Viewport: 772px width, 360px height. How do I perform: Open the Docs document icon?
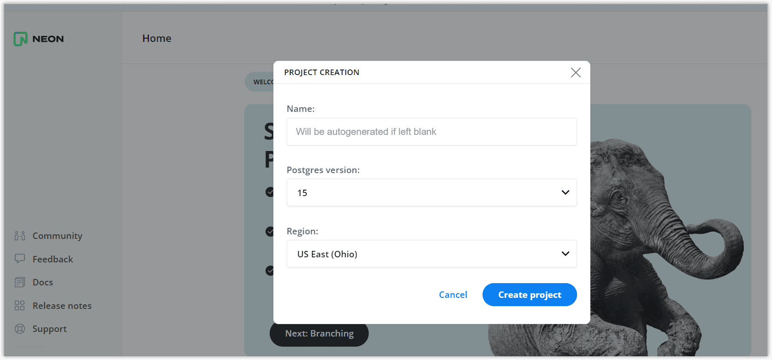[x=20, y=282]
